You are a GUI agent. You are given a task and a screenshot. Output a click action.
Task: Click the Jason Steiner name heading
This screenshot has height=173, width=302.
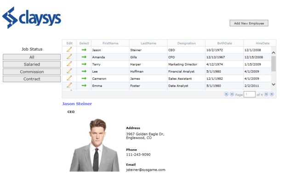pos(77,104)
